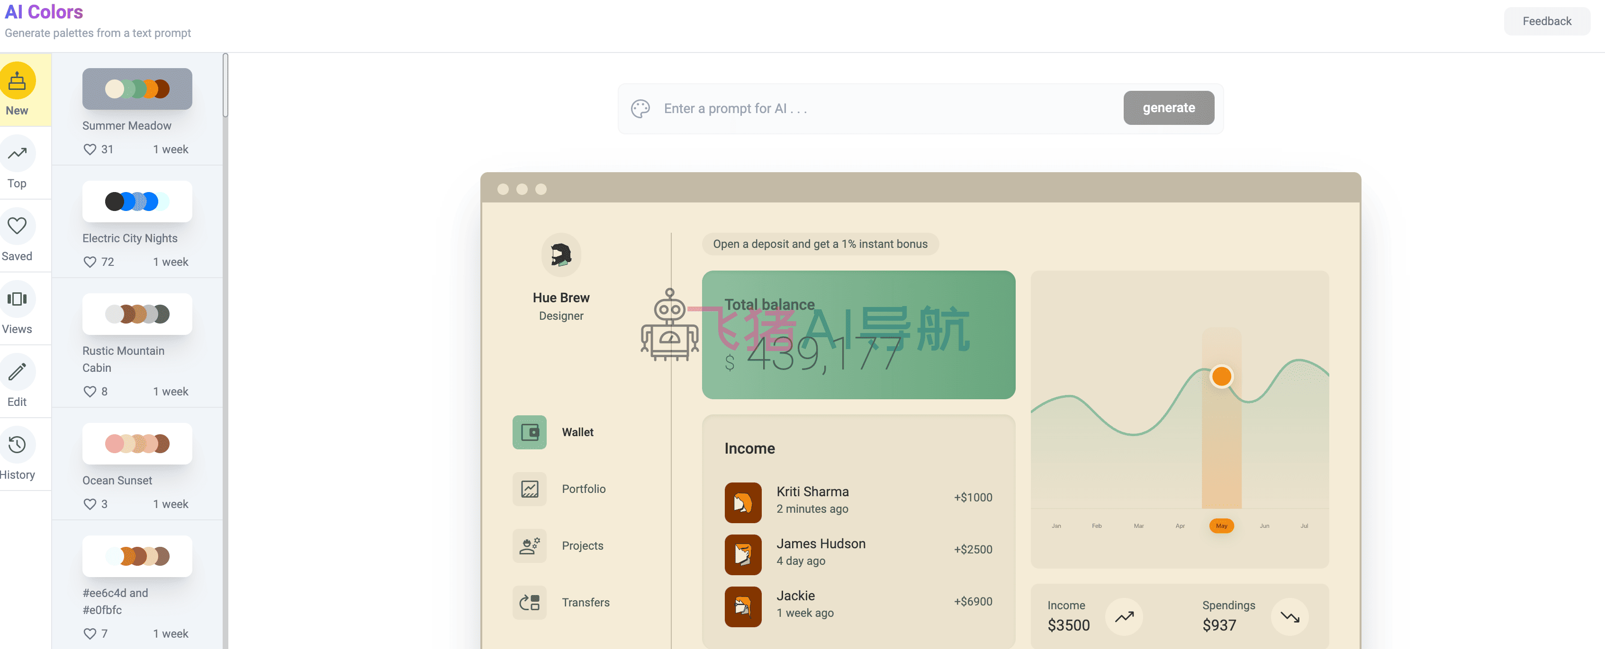Click the Projects icon in preview
1605x649 pixels.
coord(529,546)
